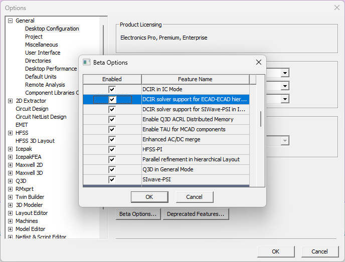Expand the HFSS tree node
Image resolution: width=345 pixels, height=262 pixels.
click(10, 133)
